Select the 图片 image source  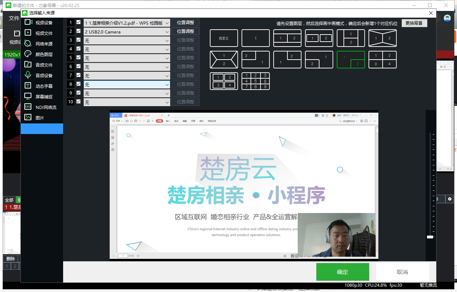(x=42, y=118)
